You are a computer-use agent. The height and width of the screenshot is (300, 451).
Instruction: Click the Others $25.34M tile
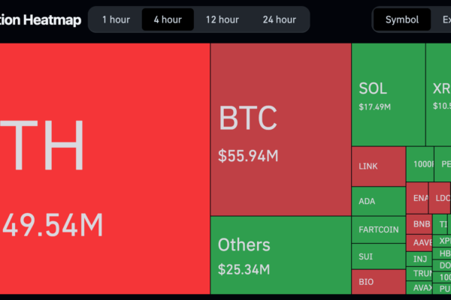pyautogui.click(x=280, y=255)
